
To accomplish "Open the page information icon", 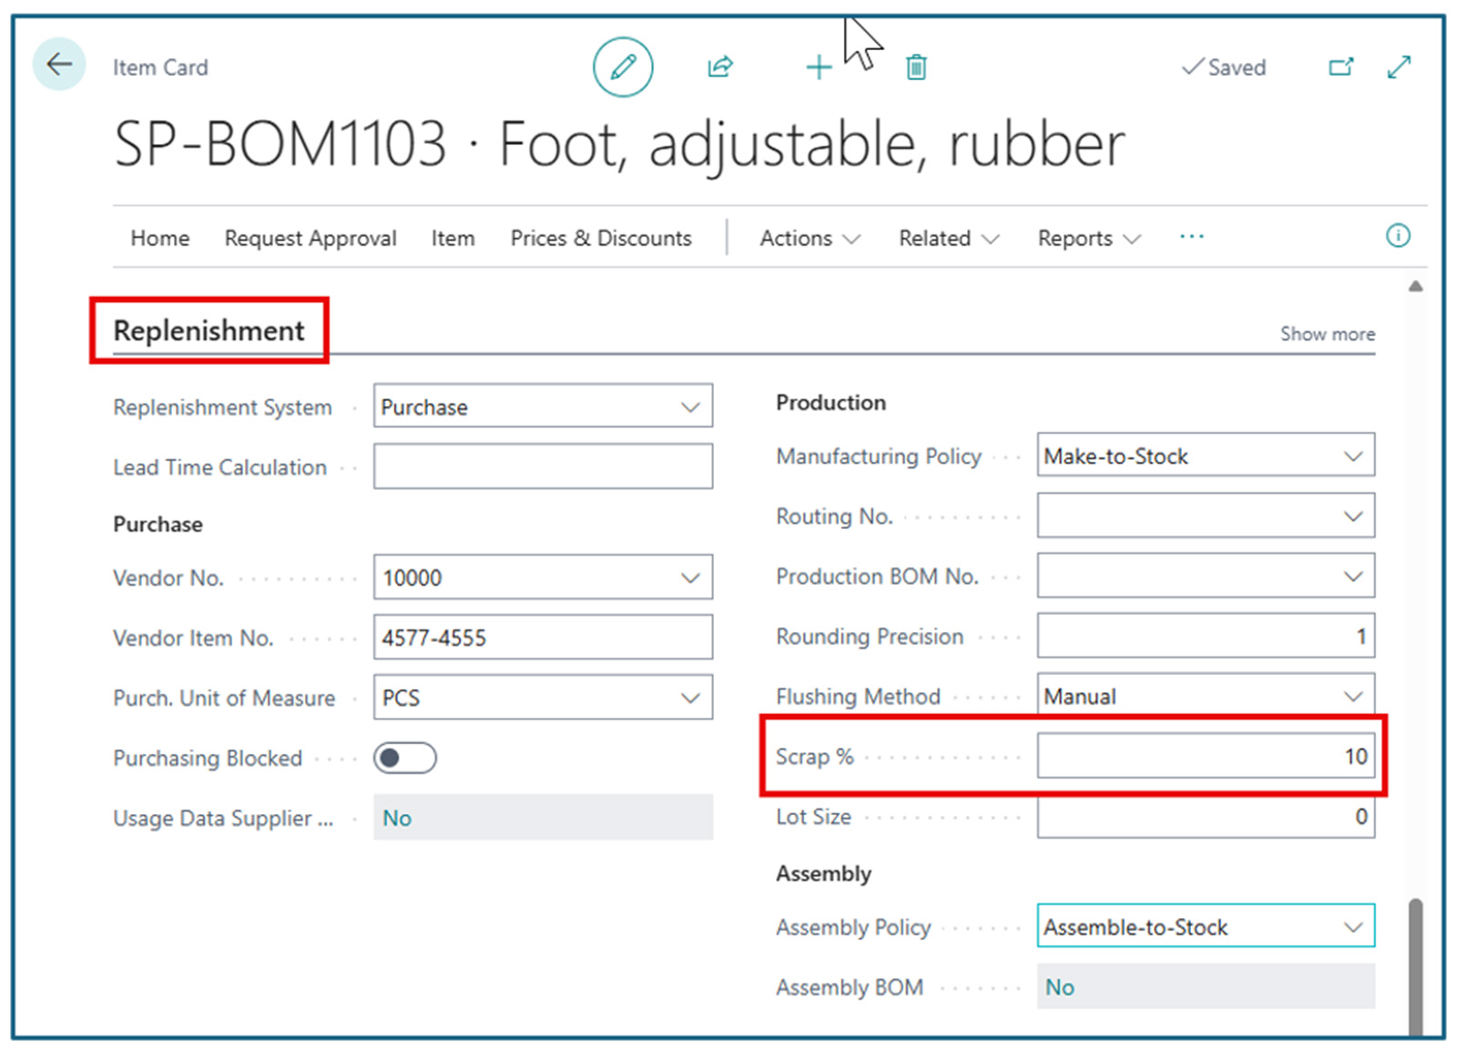I will coord(1397,236).
